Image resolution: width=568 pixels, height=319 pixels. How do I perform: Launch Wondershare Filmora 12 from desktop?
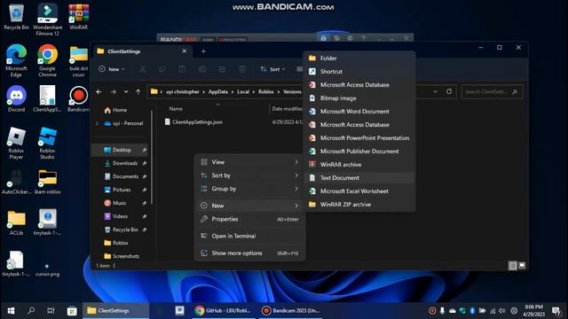tap(47, 19)
